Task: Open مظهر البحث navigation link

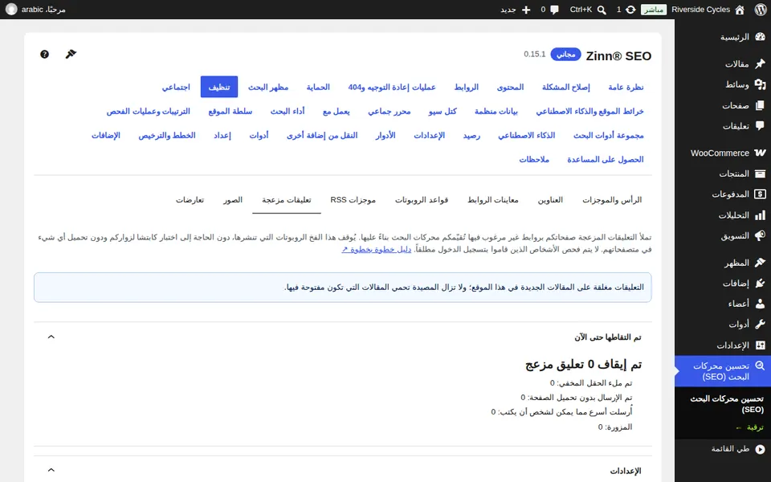Action: pos(268,87)
